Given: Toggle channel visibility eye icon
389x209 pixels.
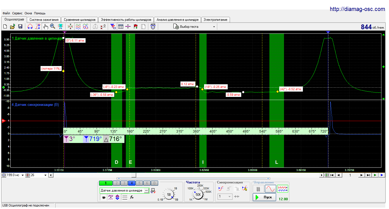Looking at the screenshot, I should [104, 197].
